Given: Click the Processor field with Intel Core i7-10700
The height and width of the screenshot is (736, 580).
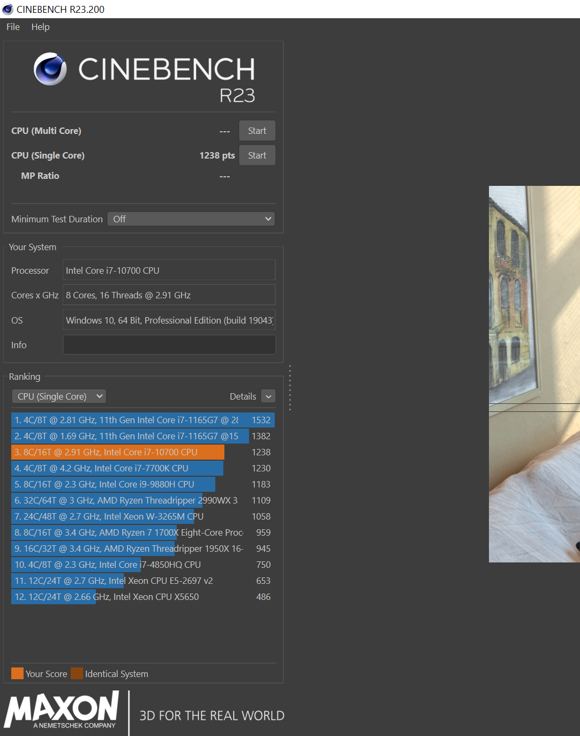Looking at the screenshot, I should pos(169,270).
